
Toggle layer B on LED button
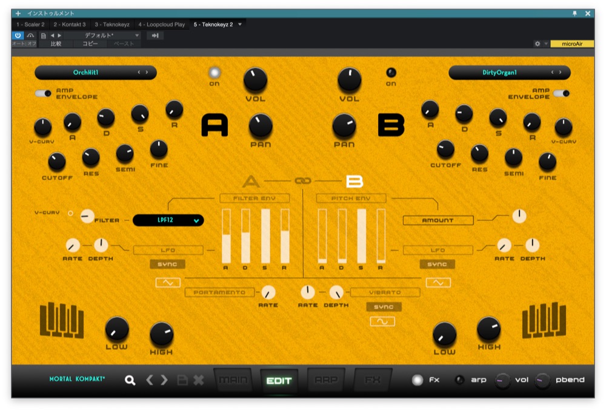click(391, 73)
